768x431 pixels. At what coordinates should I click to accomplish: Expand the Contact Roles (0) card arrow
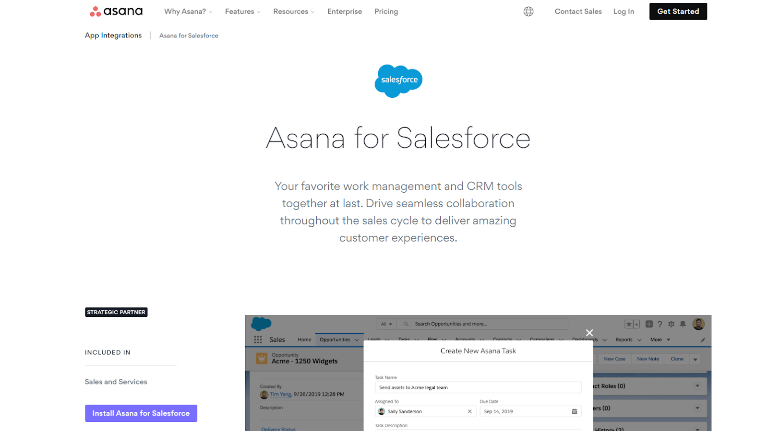tap(697, 386)
